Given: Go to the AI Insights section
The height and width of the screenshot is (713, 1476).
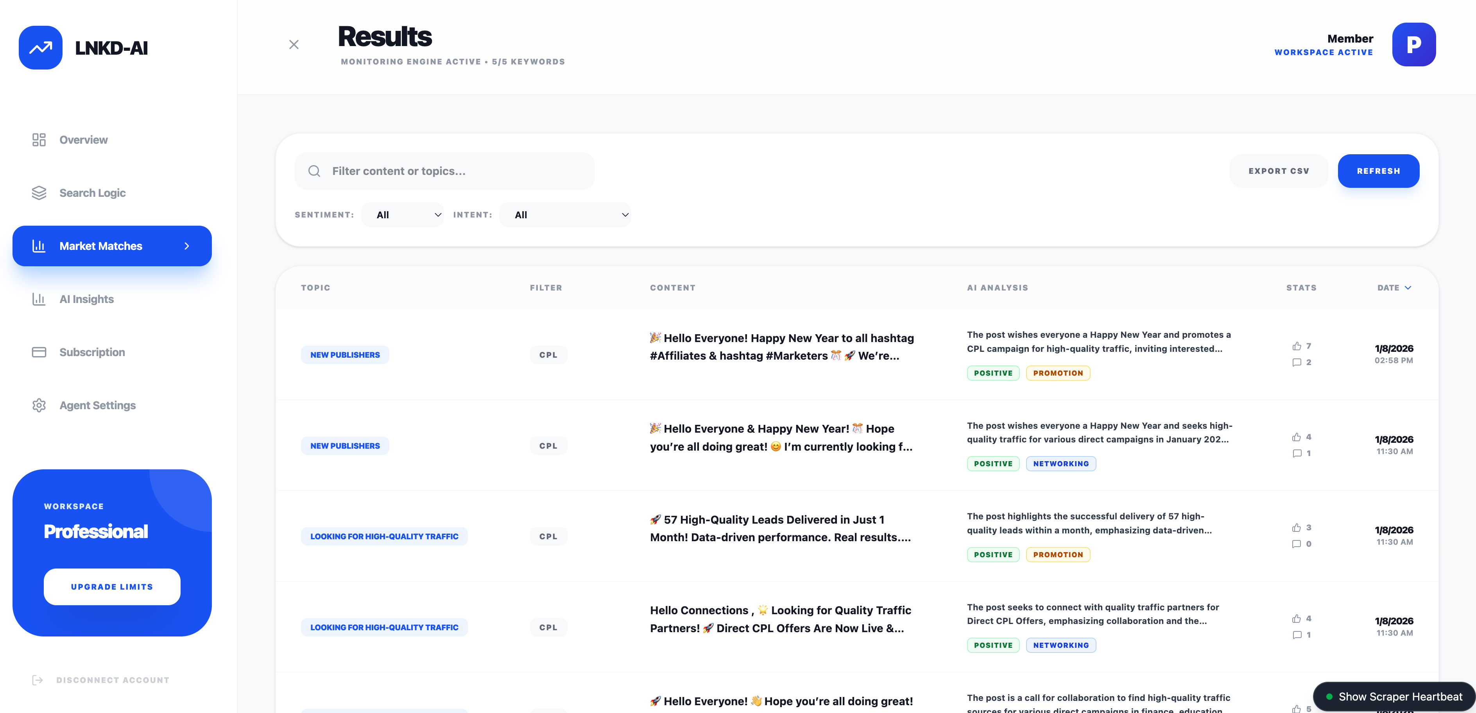Looking at the screenshot, I should [x=86, y=299].
